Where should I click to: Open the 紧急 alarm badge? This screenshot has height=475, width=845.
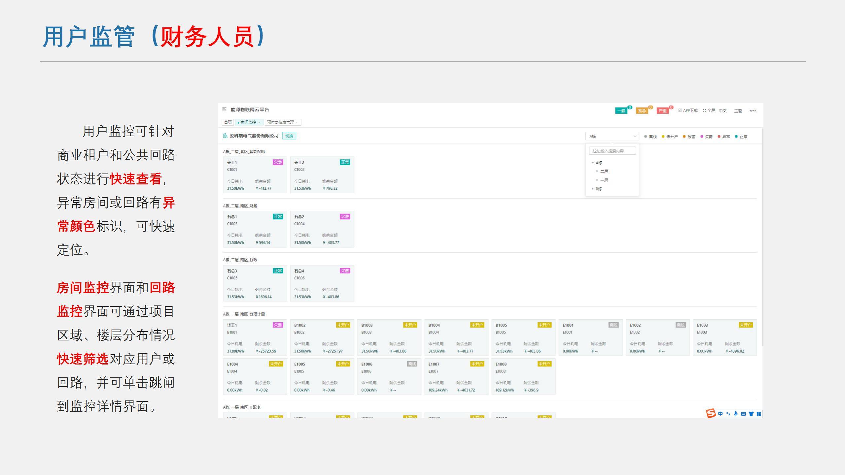click(642, 111)
